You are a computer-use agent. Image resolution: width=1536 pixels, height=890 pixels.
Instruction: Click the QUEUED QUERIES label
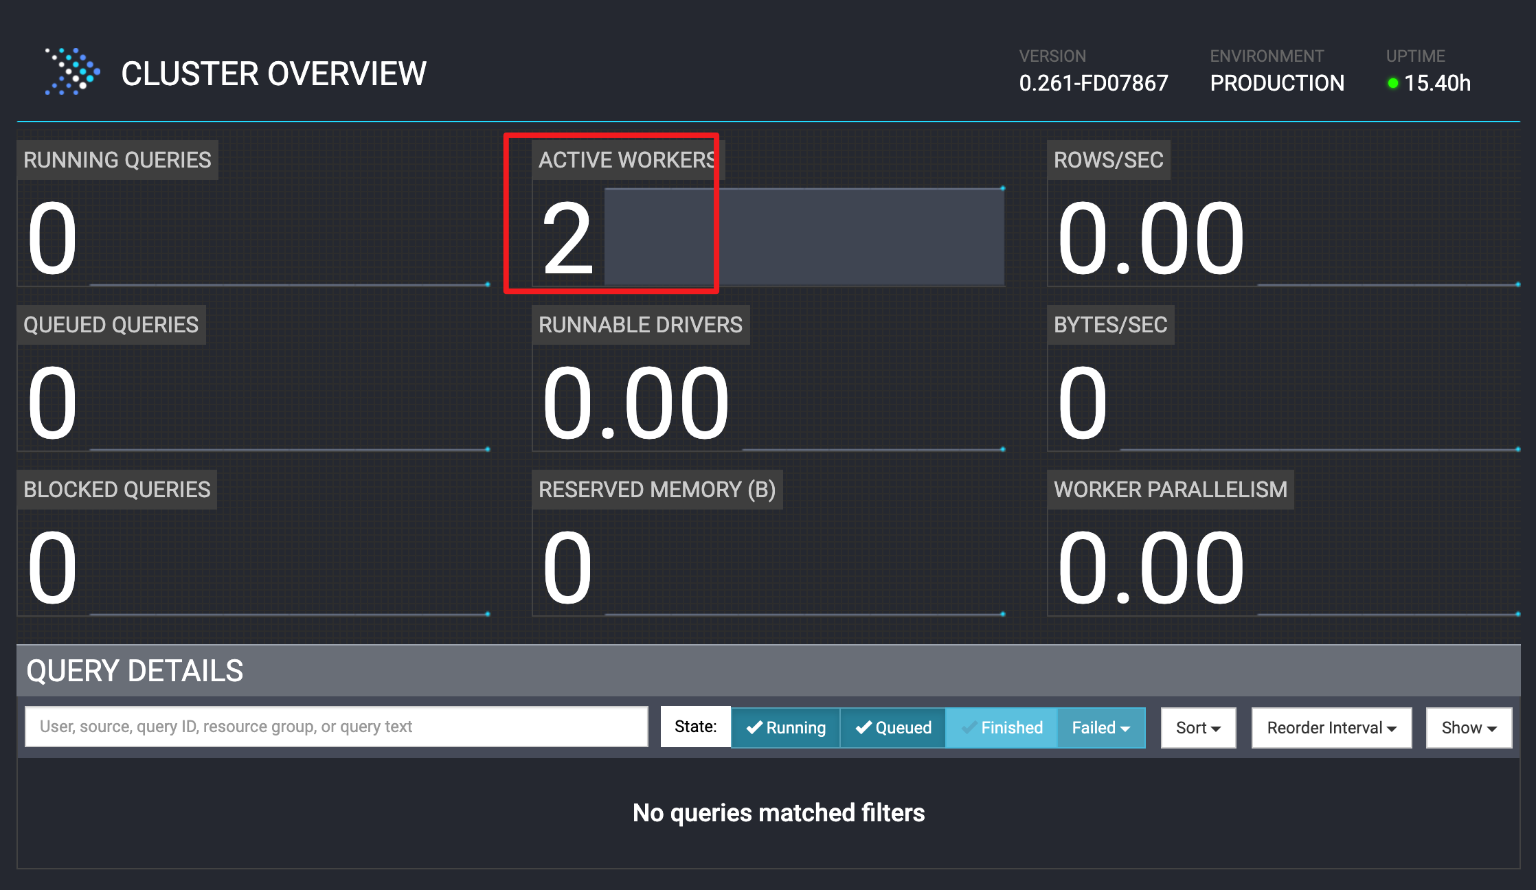(x=111, y=325)
